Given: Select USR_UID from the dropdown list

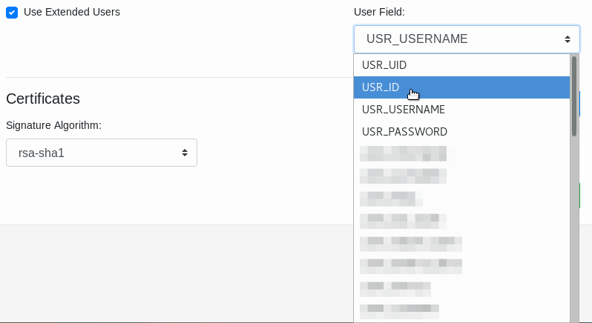Looking at the screenshot, I should tap(384, 65).
